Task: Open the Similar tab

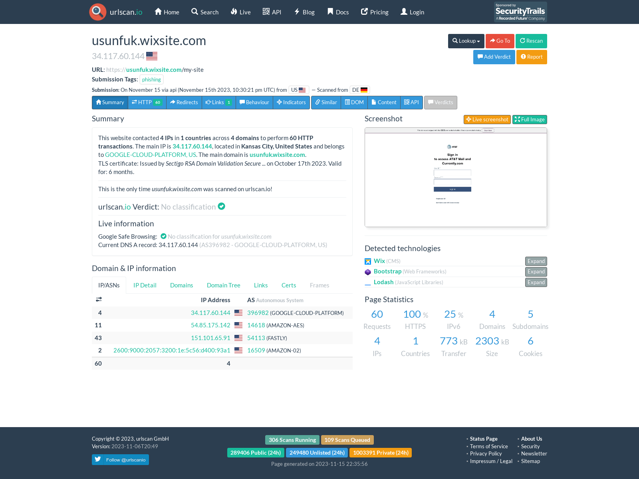Action: tap(326, 103)
